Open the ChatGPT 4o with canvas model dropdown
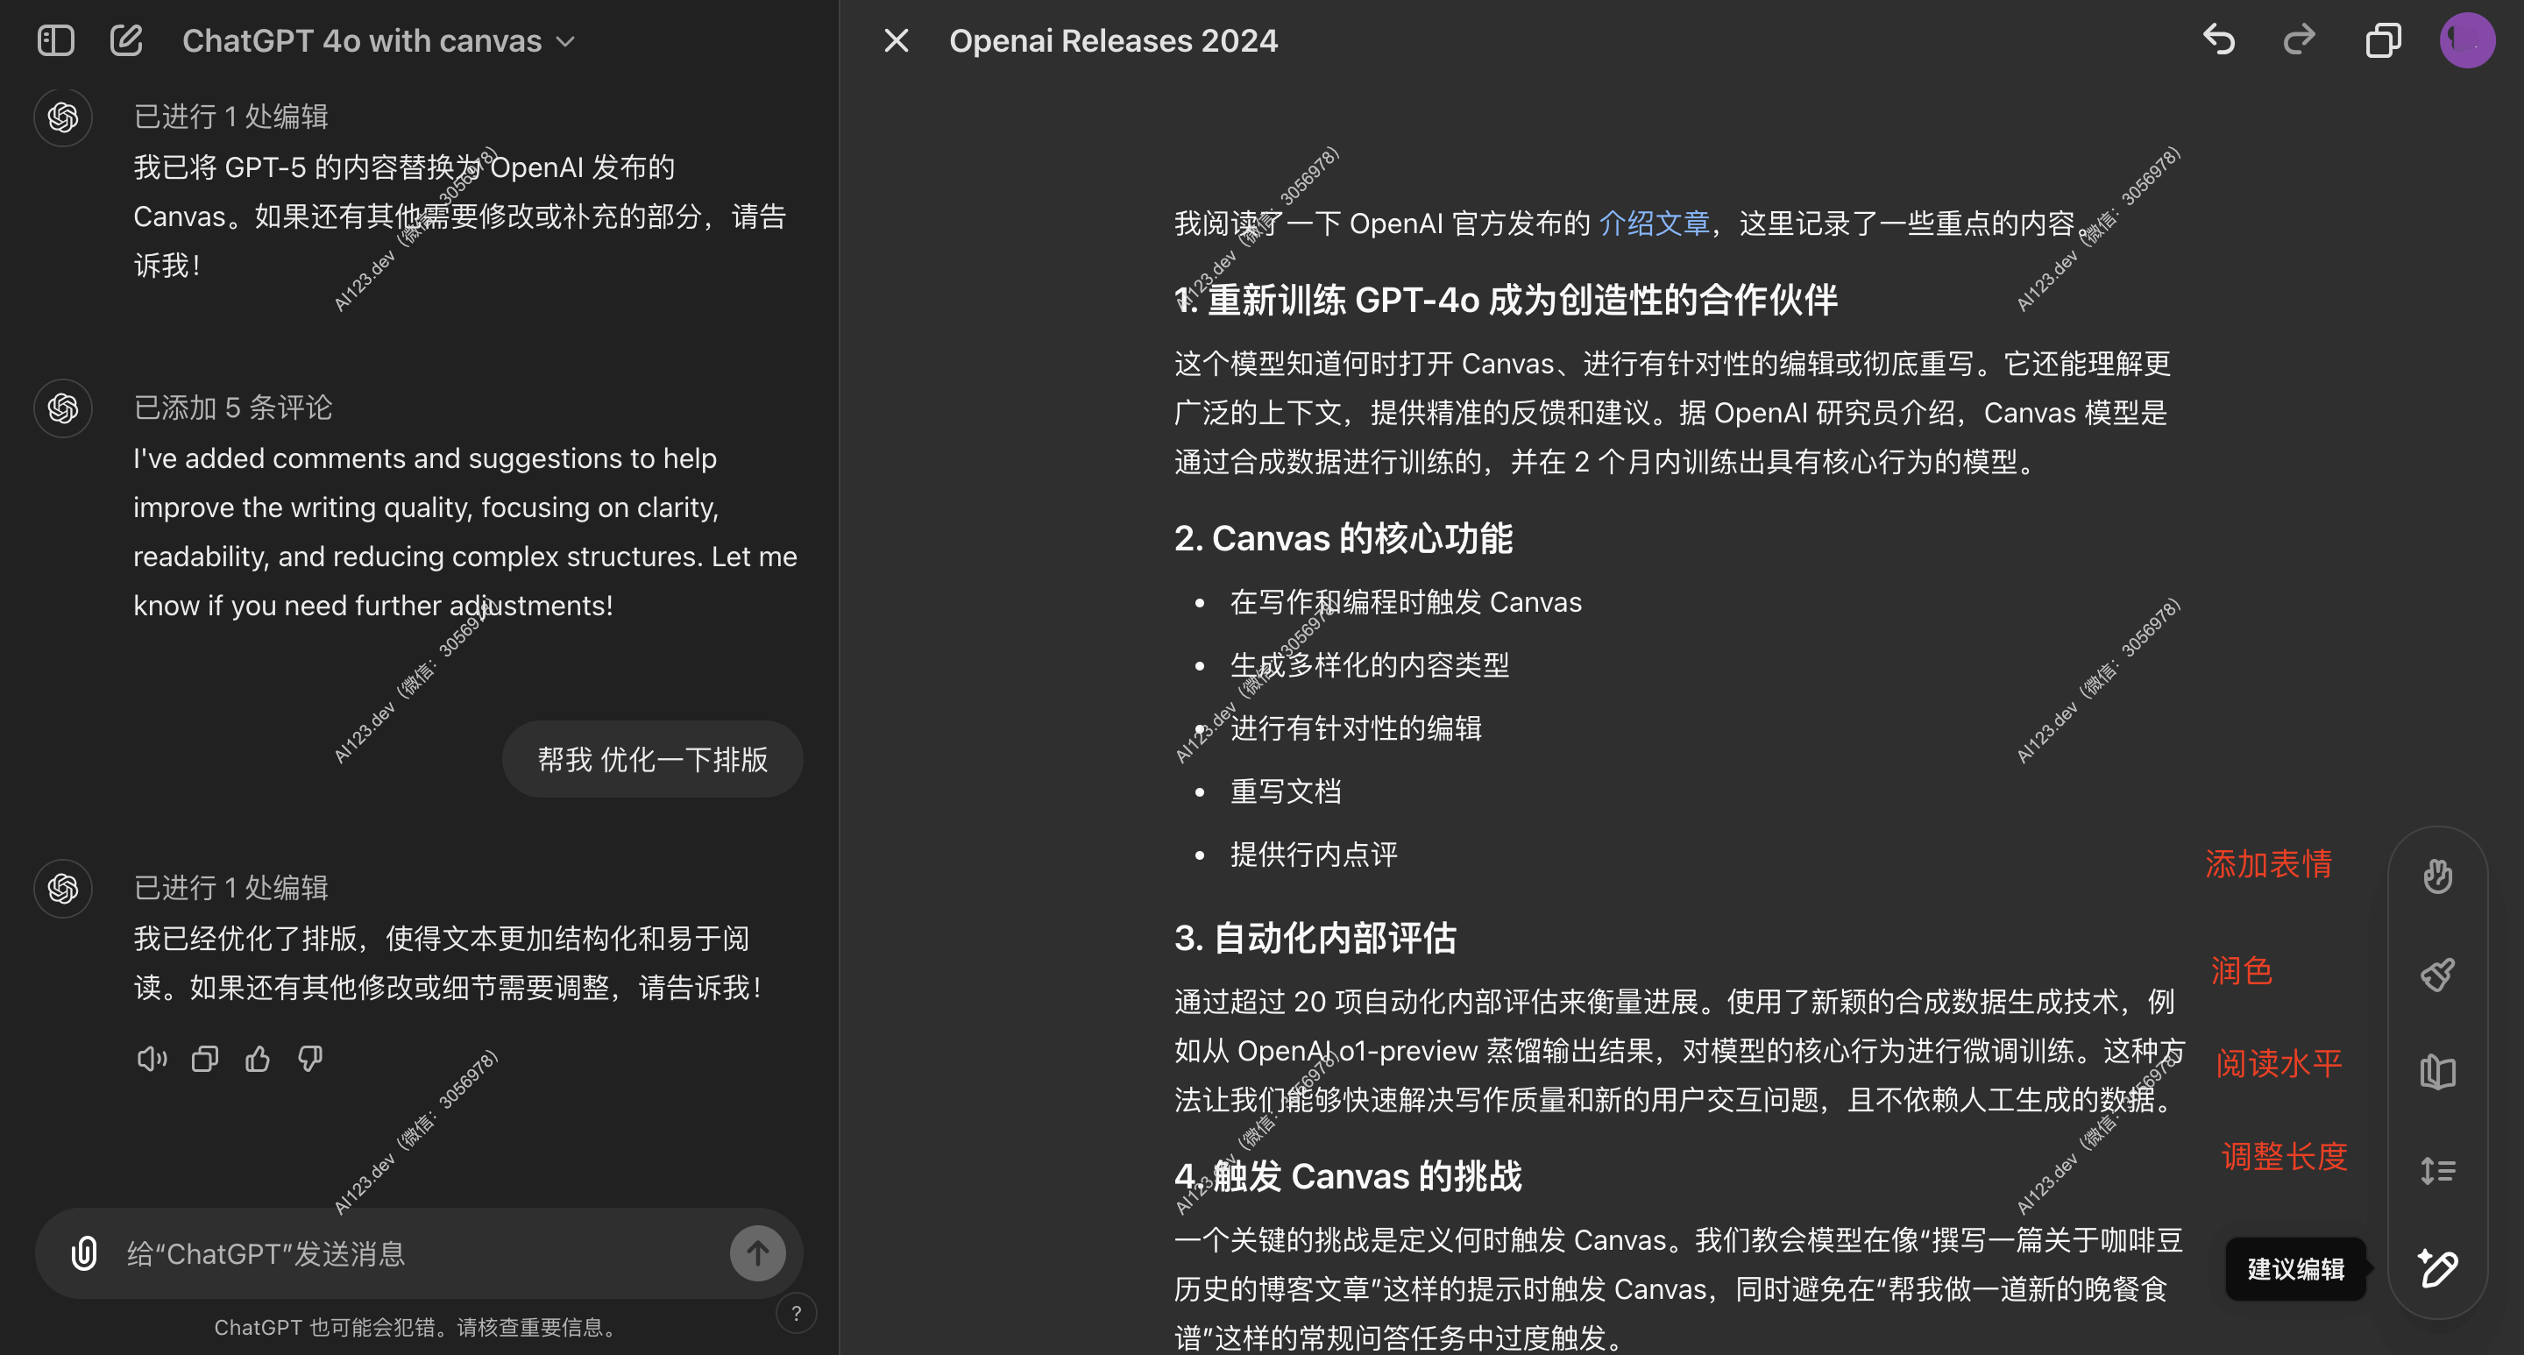The image size is (2524, 1355). (x=379, y=40)
